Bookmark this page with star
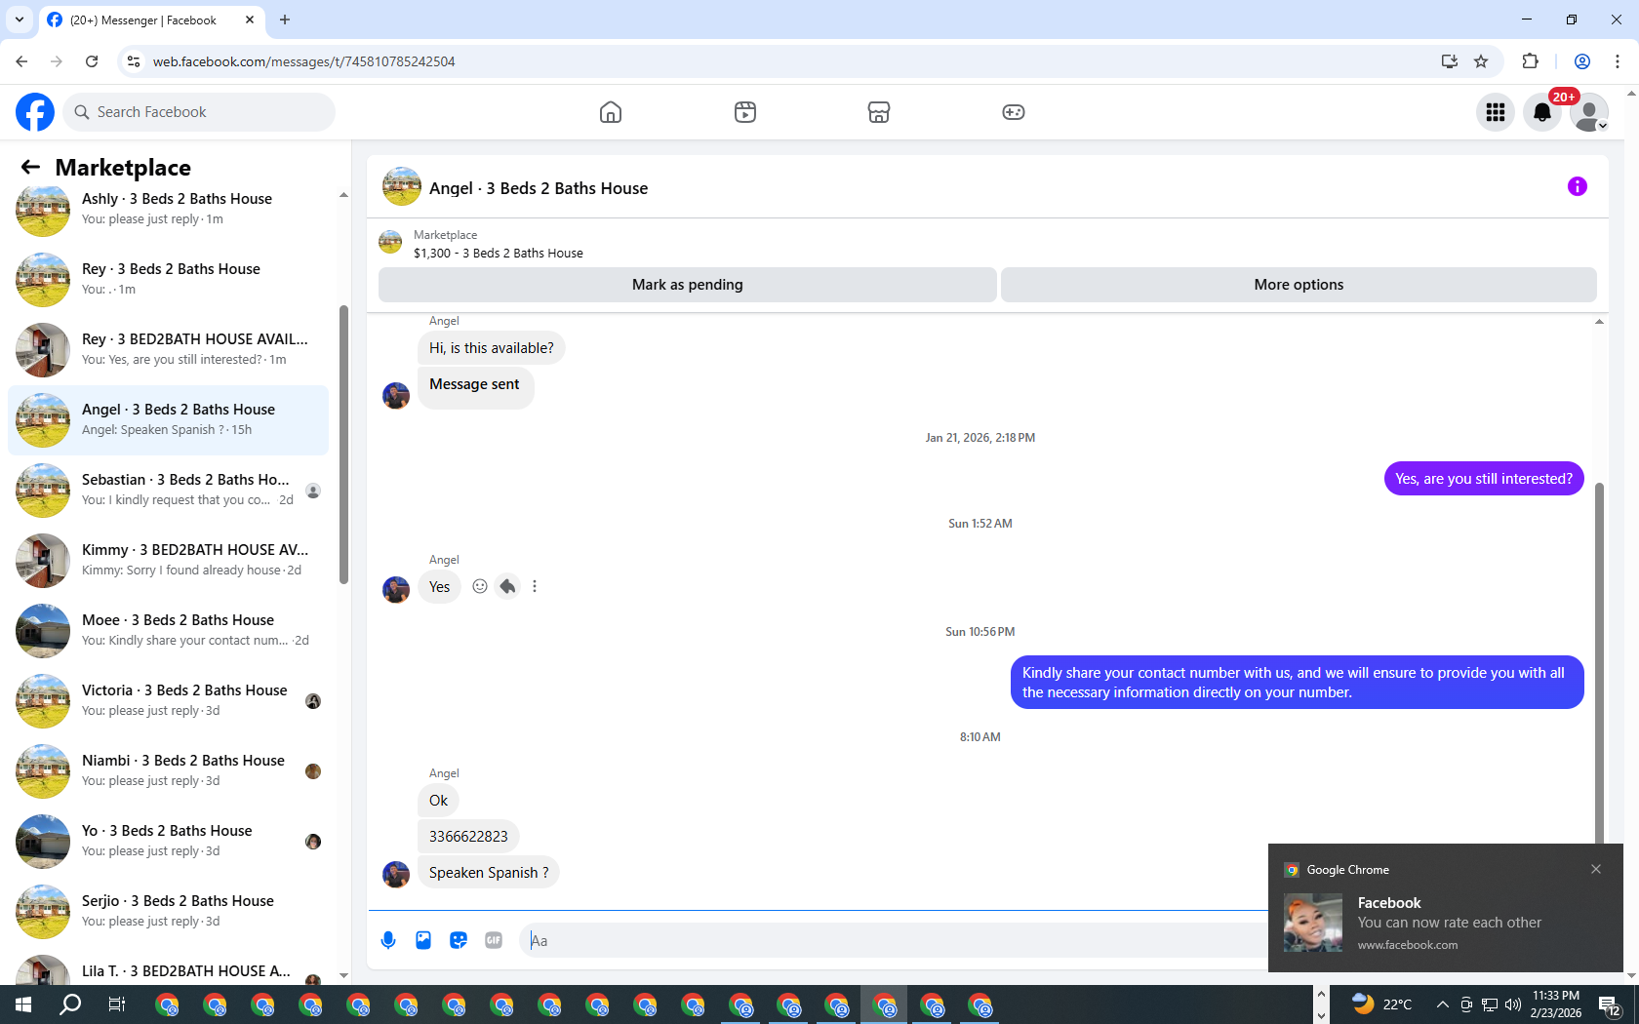 [x=1481, y=61]
